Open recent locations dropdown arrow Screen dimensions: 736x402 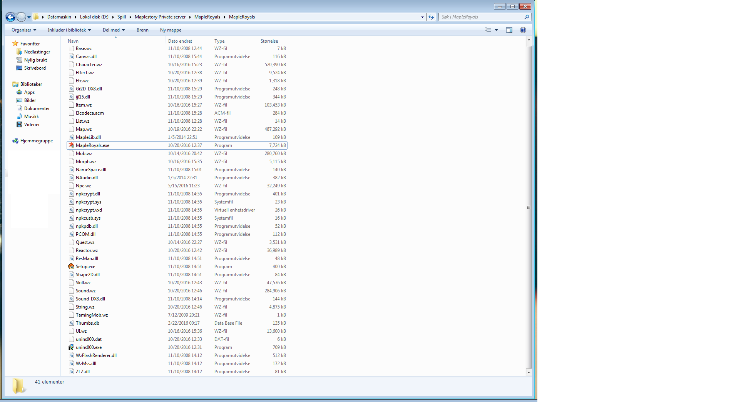click(x=29, y=17)
